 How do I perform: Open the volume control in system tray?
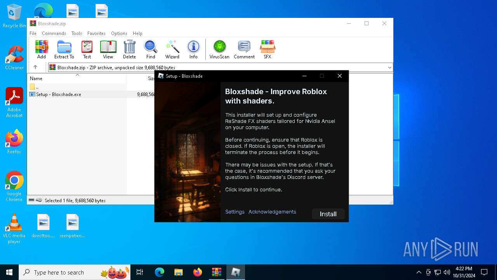click(447, 272)
